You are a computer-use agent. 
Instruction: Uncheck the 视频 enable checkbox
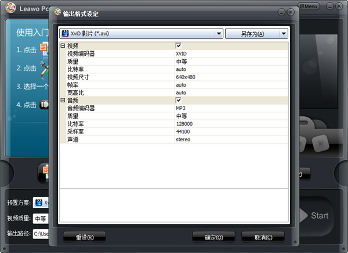(x=179, y=46)
